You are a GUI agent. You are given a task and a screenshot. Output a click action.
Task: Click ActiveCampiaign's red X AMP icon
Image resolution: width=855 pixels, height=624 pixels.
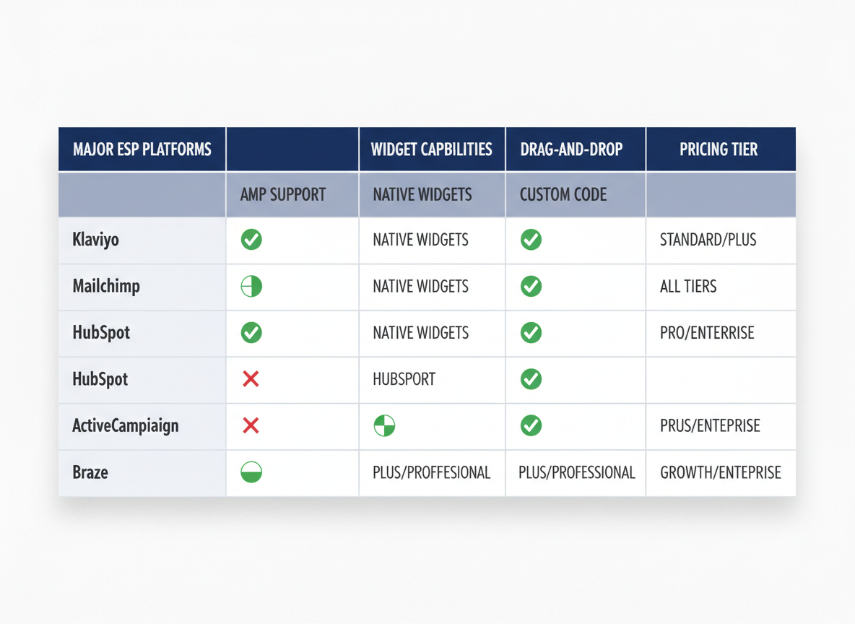tap(251, 426)
